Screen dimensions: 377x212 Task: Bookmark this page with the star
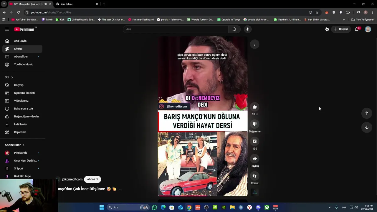click(317, 12)
